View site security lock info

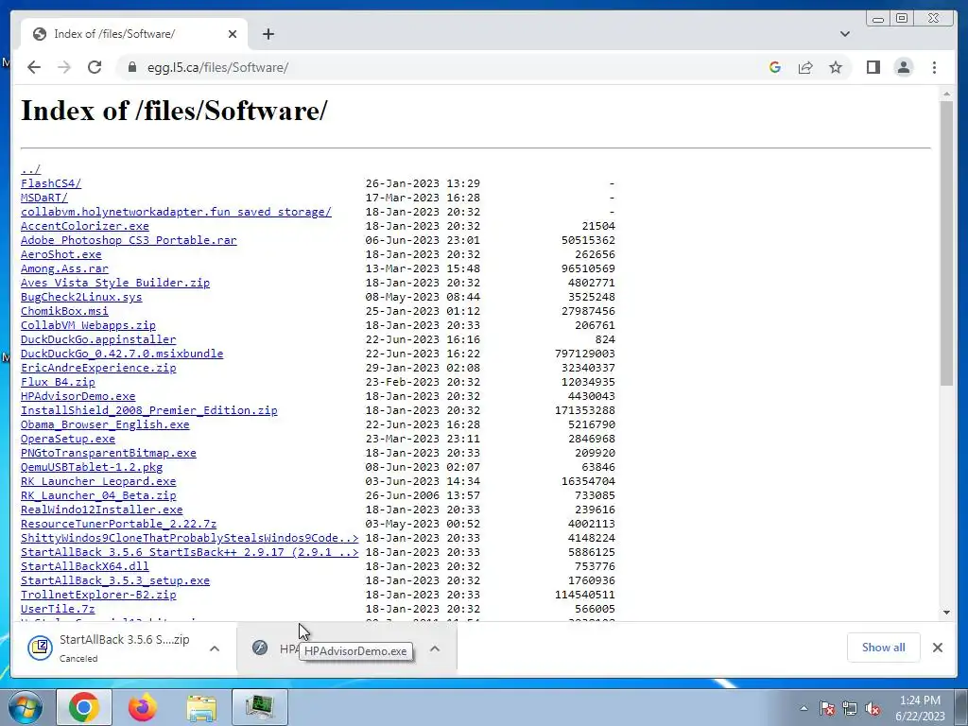[132, 67]
